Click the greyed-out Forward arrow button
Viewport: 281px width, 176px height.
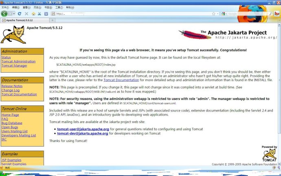click(x=10, y=13)
